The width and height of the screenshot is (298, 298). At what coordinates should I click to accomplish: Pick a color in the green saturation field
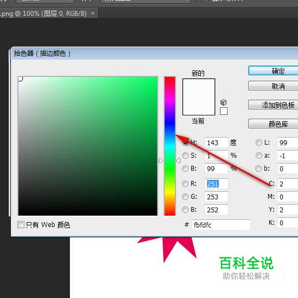[x=88, y=146]
